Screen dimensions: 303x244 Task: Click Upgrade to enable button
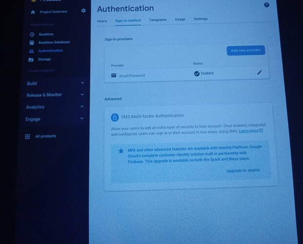243,170
